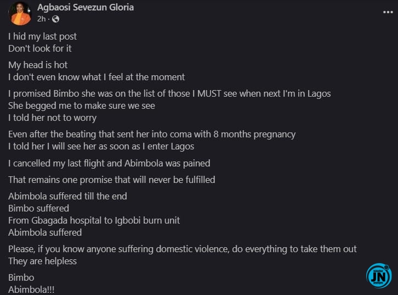The width and height of the screenshot is (398, 295).
Task: Click the line "I told her not to worry"
Action: pyautogui.click(x=52, y=118)
